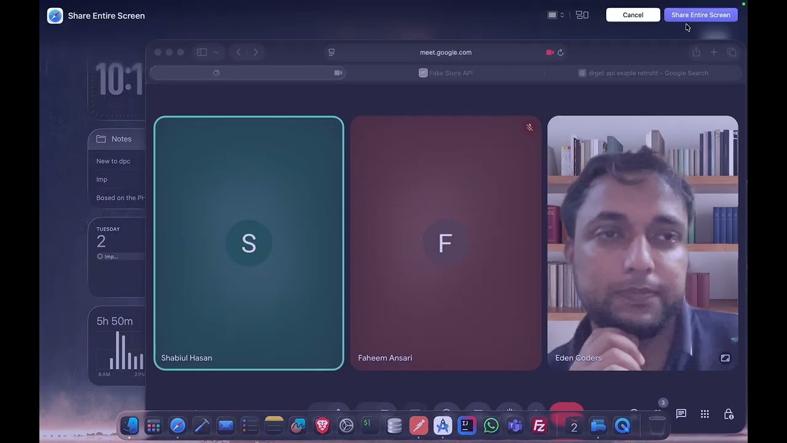Cancel the screen sharing prompt
787x443 pixels.
click(x=633, y=15)
